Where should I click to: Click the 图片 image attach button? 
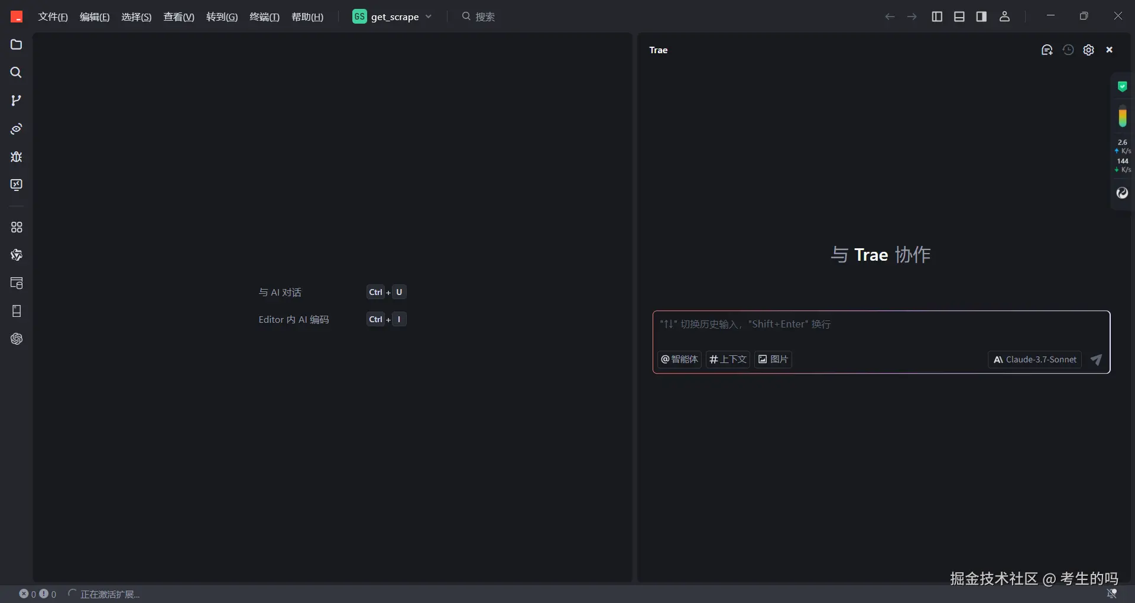coord(773,359)
